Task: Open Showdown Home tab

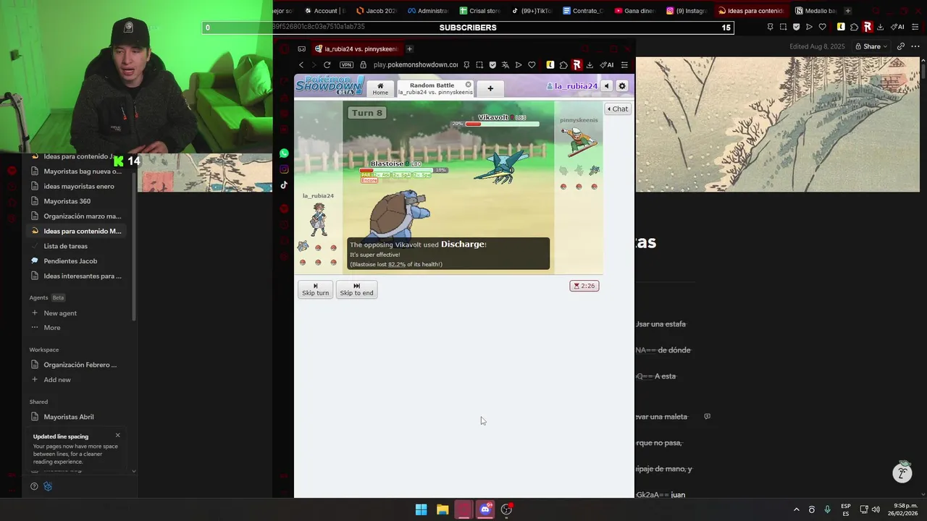Action: click(380, 88)
